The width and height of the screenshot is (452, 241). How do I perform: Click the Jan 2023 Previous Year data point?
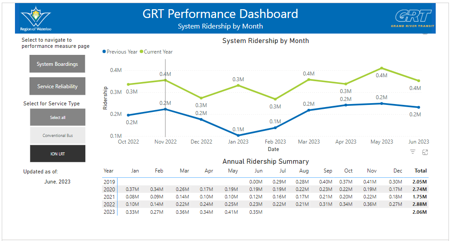tap(238, 135)
